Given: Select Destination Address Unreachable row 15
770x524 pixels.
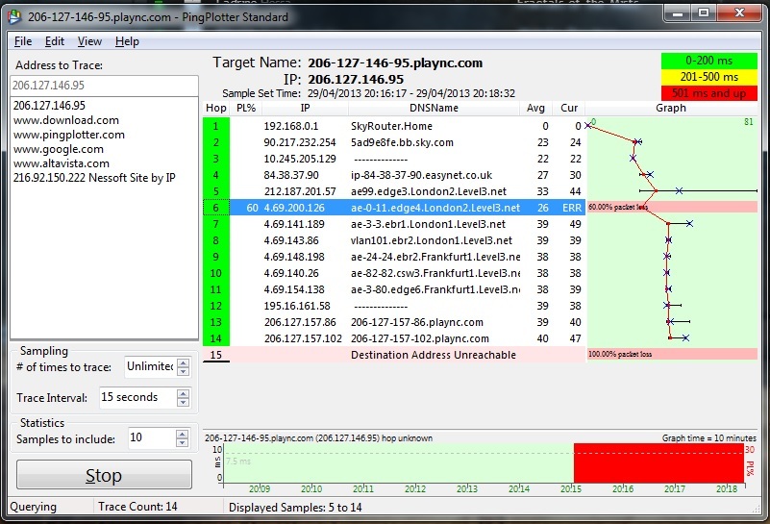Looking at the screenshot, I should (x=394, y=355).
